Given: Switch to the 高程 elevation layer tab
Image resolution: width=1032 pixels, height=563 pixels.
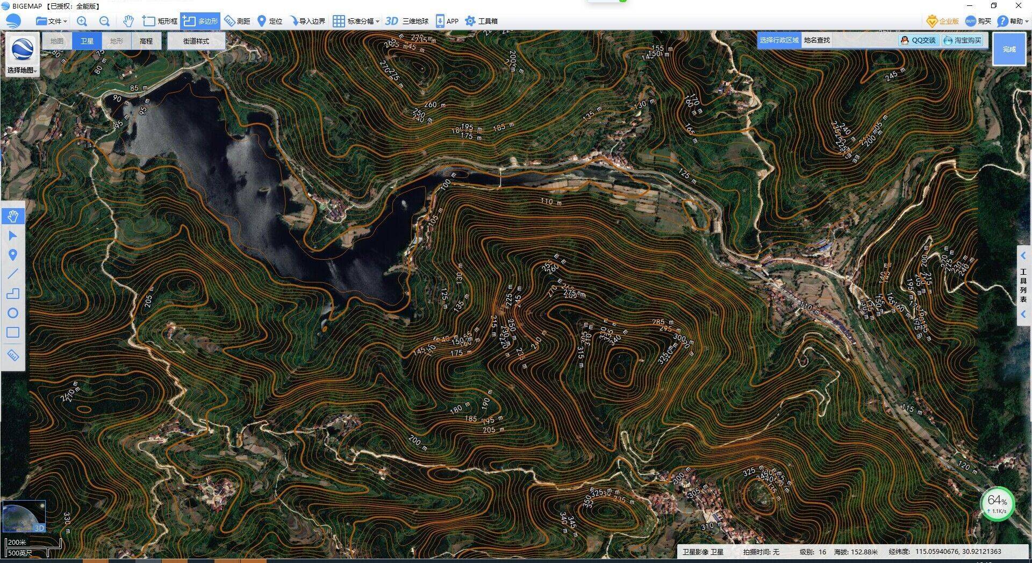Looking at the screenshot, I should (x=146, y=41).
